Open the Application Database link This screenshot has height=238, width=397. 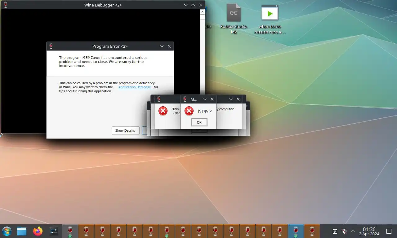[135, 87]
